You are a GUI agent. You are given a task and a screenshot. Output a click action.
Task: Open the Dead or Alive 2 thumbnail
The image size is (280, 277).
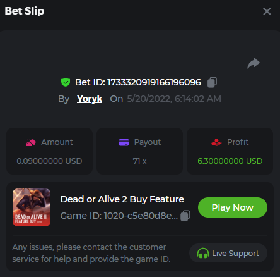coord(32,207)
